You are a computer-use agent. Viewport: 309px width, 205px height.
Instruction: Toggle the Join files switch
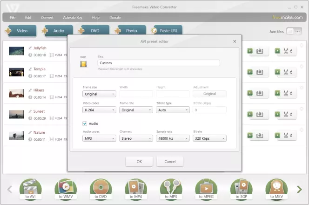coord(294,31)
